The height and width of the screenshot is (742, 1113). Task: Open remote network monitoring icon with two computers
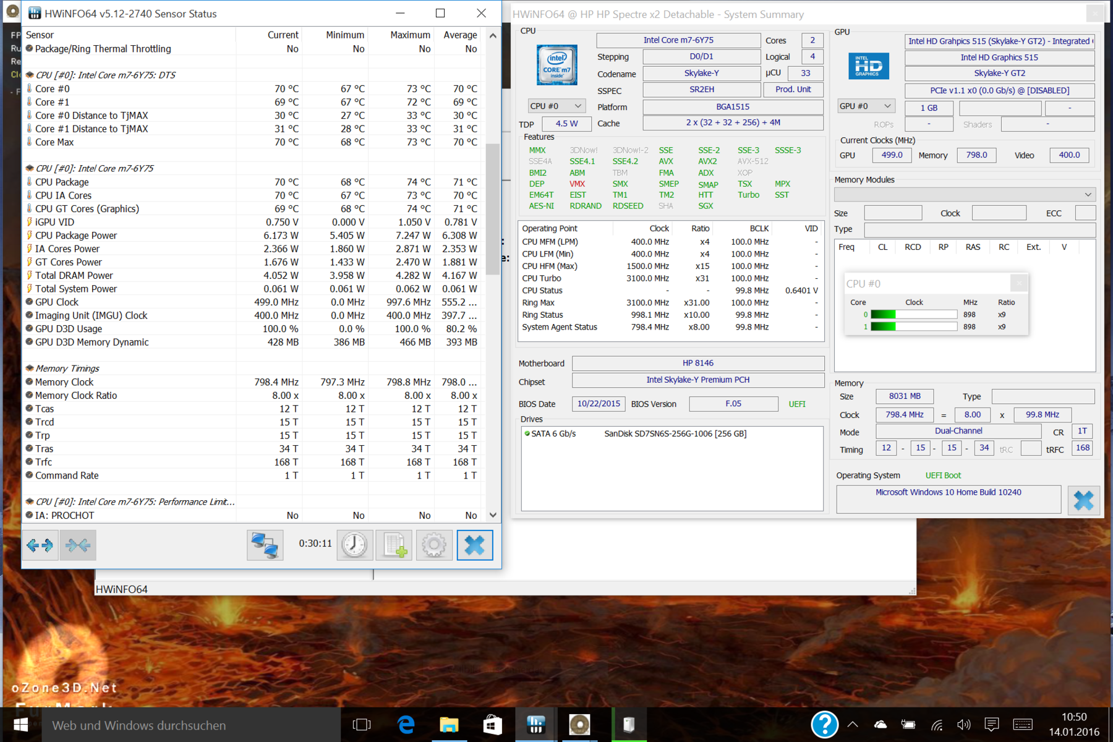point(265,545)
